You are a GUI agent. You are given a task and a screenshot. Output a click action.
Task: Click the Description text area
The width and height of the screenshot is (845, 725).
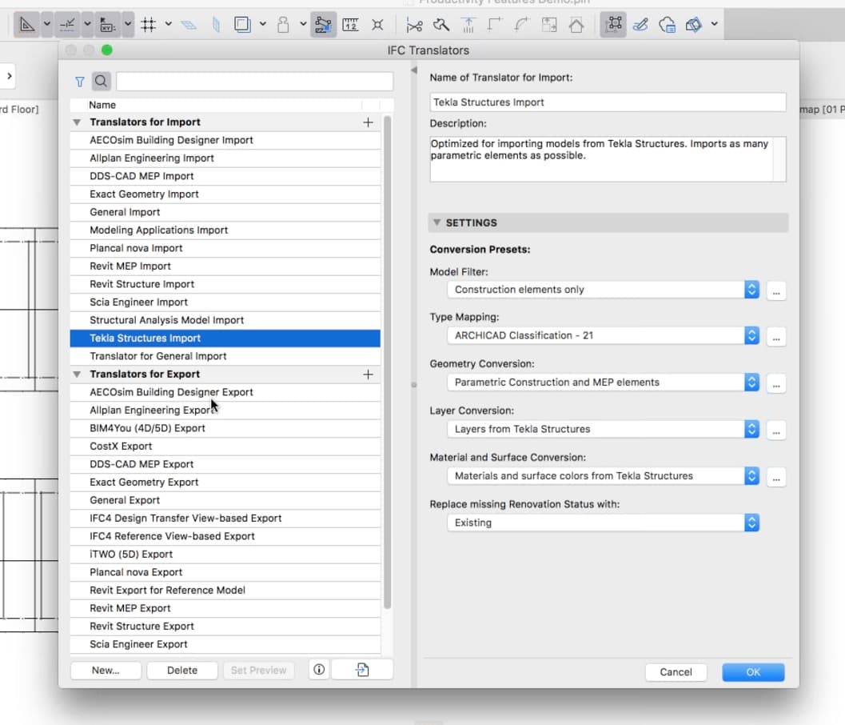click(608, 159)
